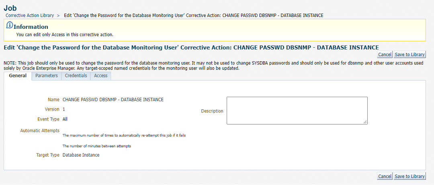
Task: Go to the Access tab
Action: pos(101,76)
